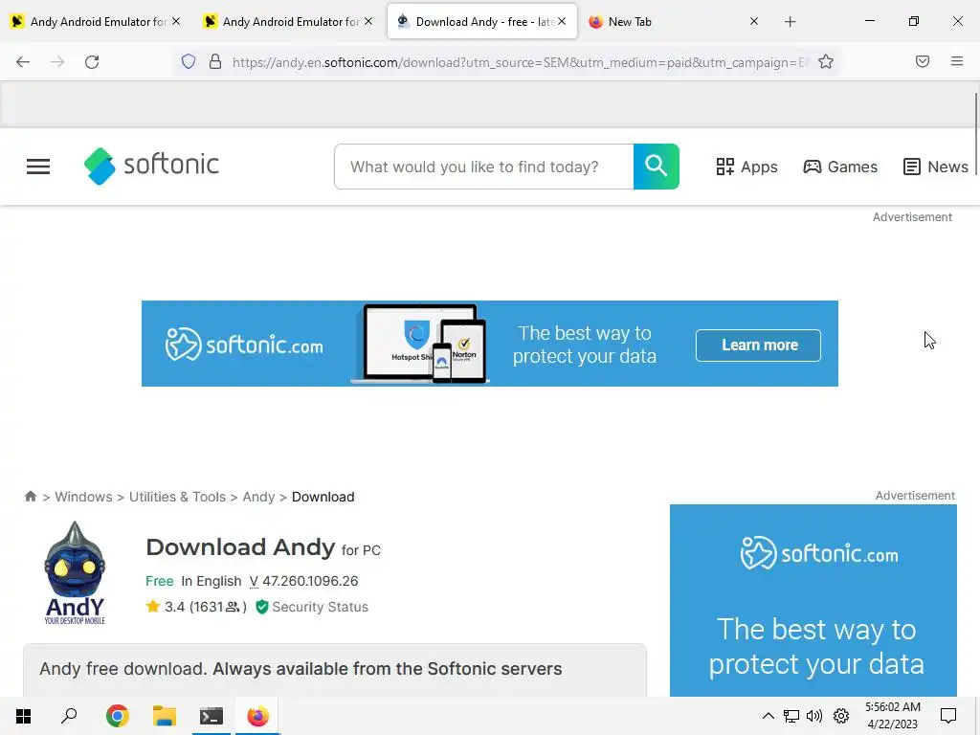Open Firefox application menu
Viewport: 980px width, 735px height.
(957, 61)
